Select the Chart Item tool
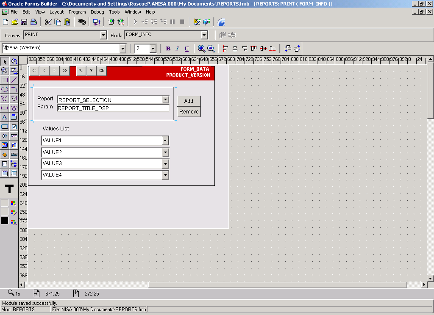This screenshot has height=315, width=434. tap(14, 145)
